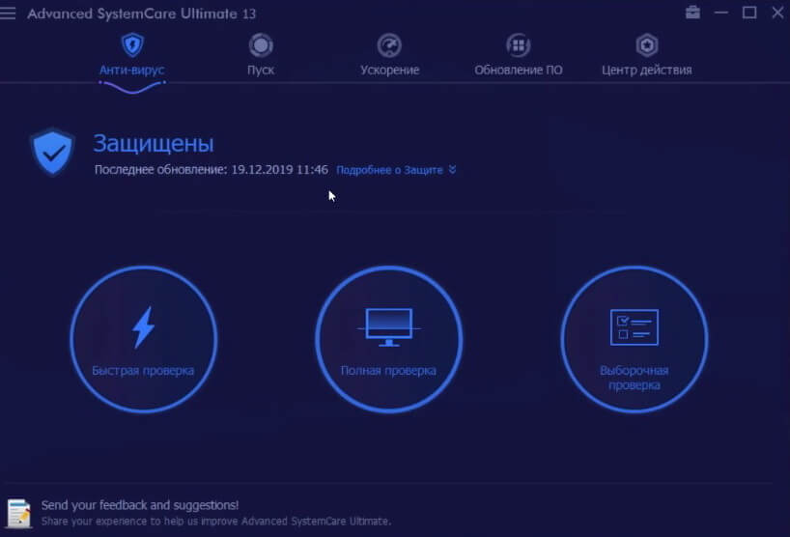The image size is (790, 537).
Task: Click the Пуск circular icon
Action: click(x=261, y=45)
